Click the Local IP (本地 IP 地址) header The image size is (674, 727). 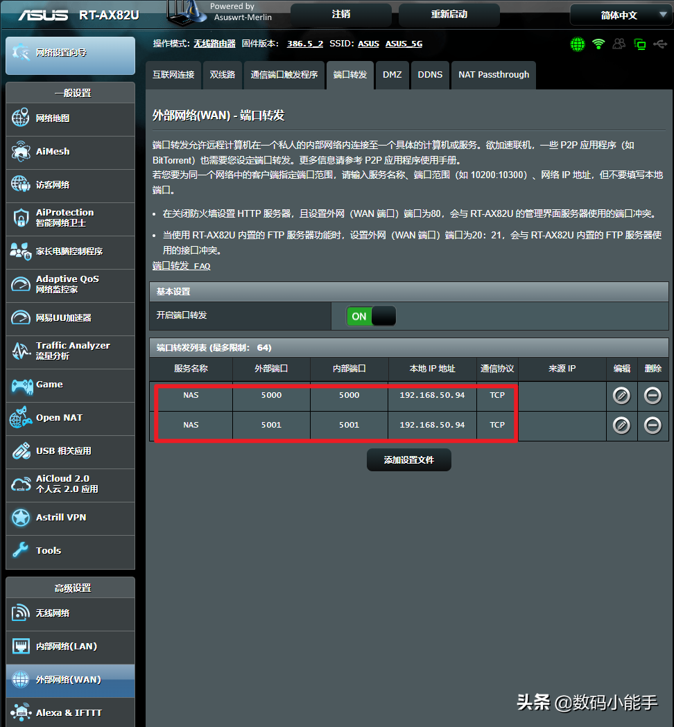click(432, 369)
